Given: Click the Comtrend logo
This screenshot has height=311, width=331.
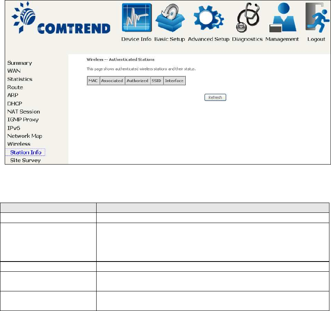Looking at the screenshot, I should click(61, 18).
